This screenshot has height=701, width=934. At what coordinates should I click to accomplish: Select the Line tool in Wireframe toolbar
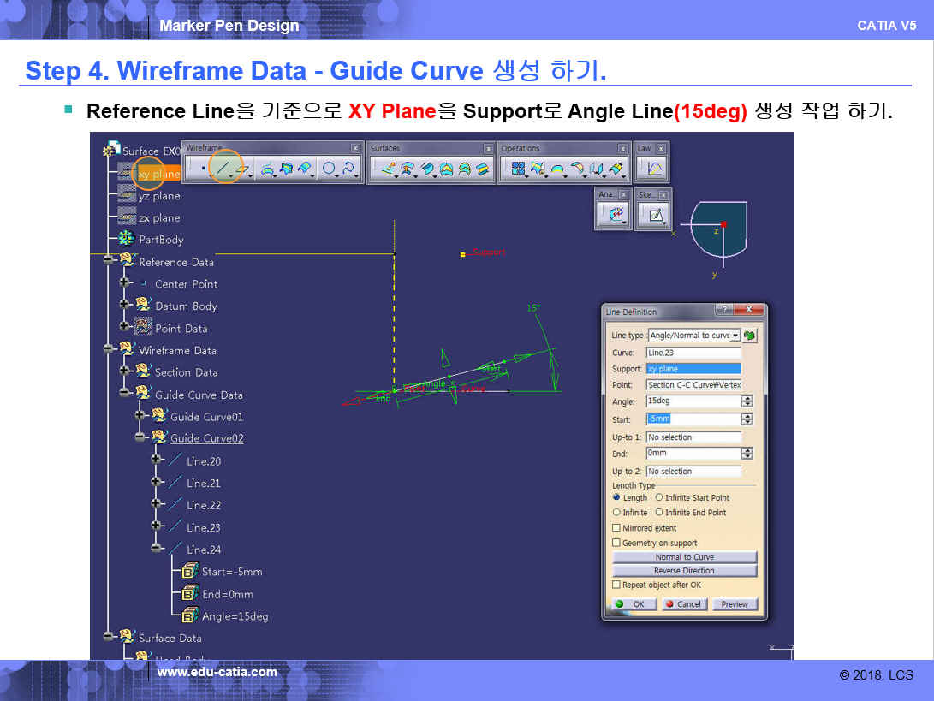coord(224,169)
